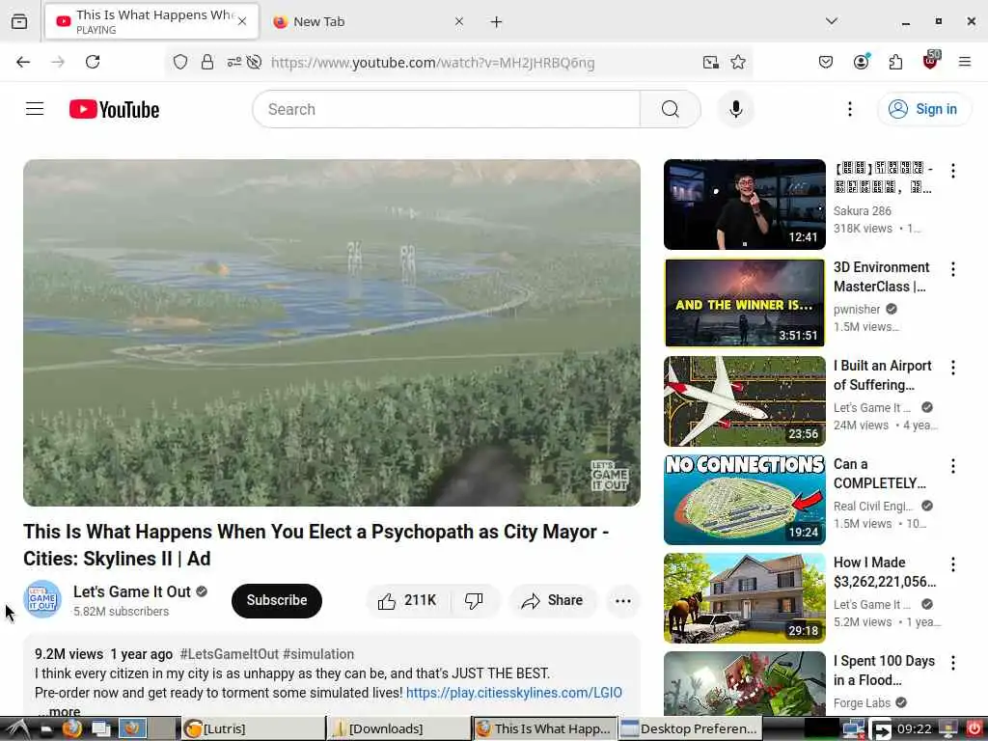
Task: Open uBlock Origin extension icon
Action: pos(931,61)
